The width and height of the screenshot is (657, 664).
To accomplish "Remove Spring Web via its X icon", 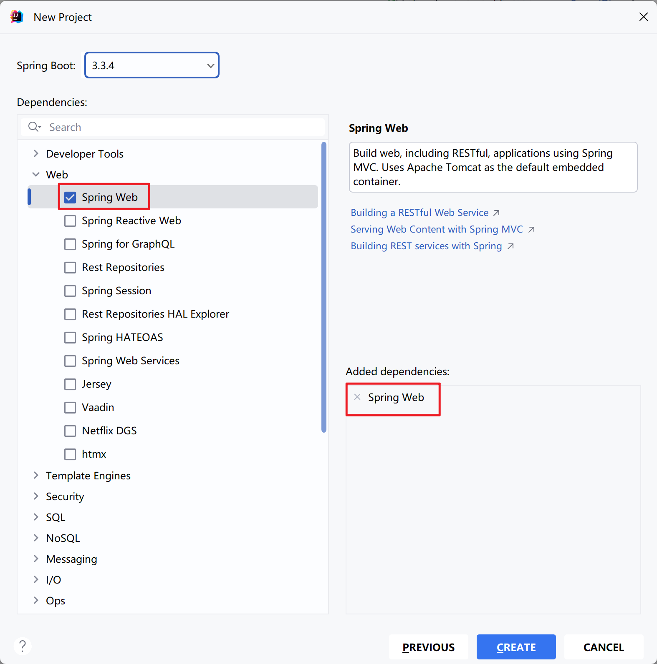I will pyautogui.click(x=357, y=397).
